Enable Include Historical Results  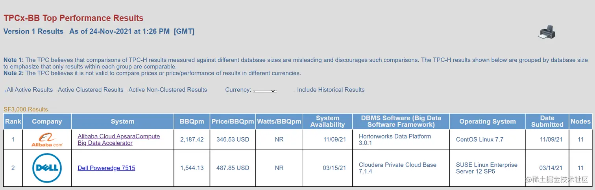[x=330, y=90]
